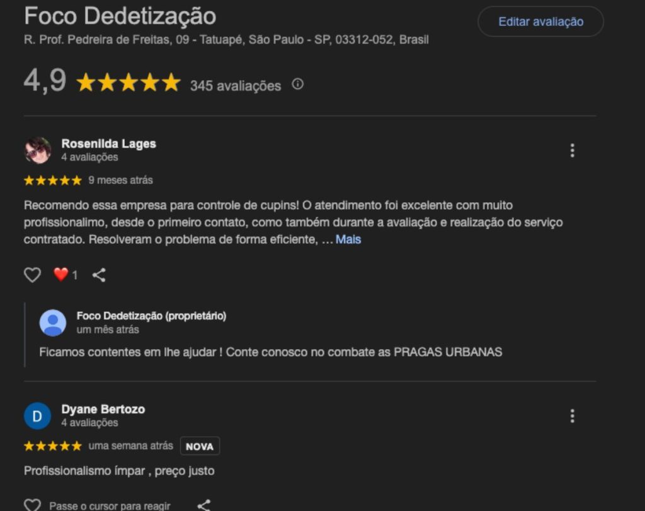This screenshot has width=645, height=511.
Task: Click the red heart reaction count
Action: tap(65, 275)
